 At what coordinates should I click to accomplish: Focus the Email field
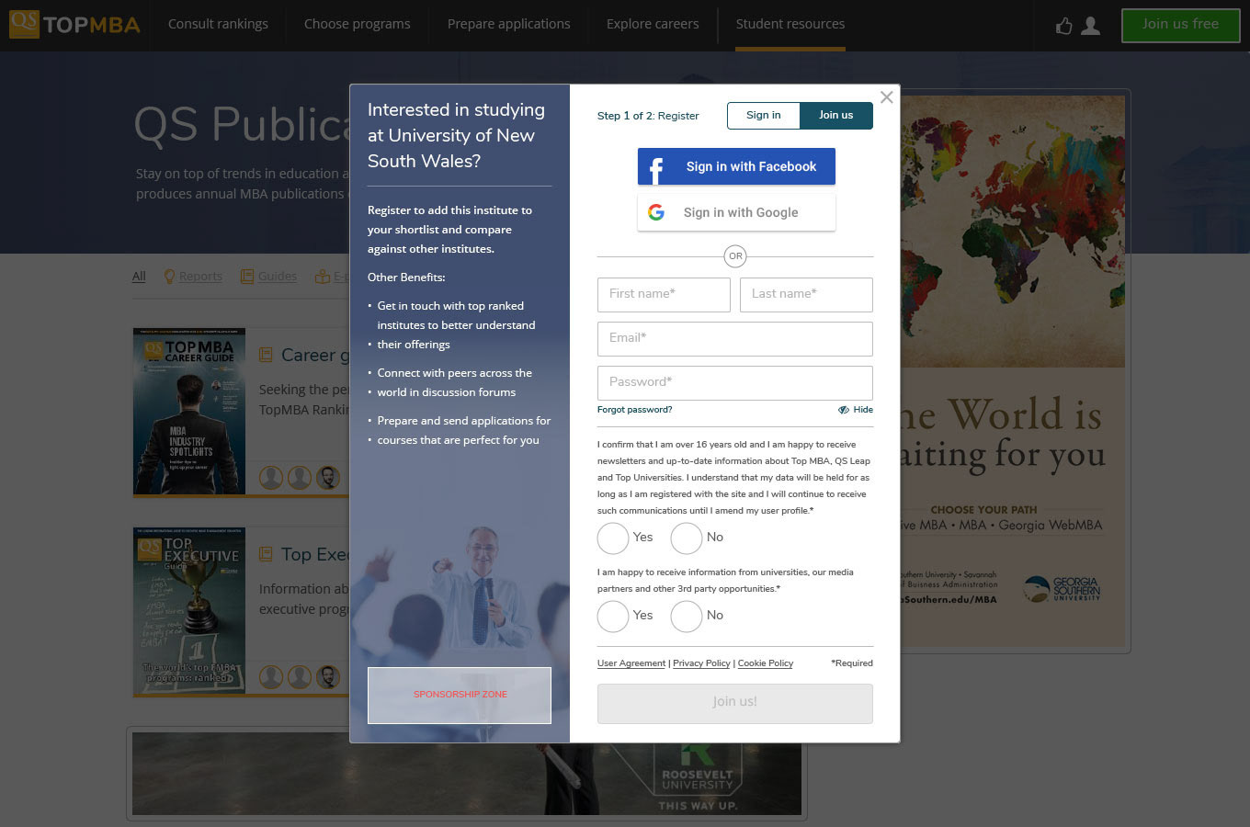tap(735, 339)
